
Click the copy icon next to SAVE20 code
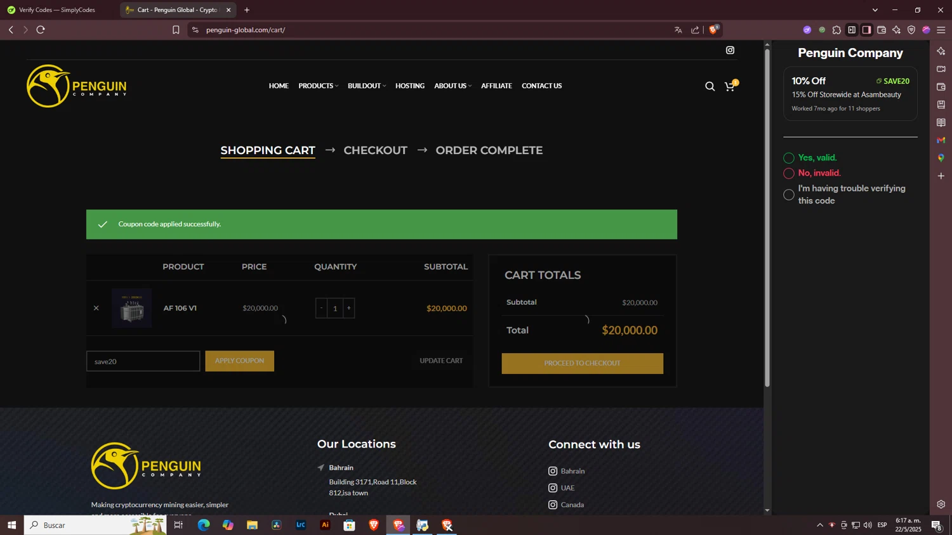click(879, 81)
